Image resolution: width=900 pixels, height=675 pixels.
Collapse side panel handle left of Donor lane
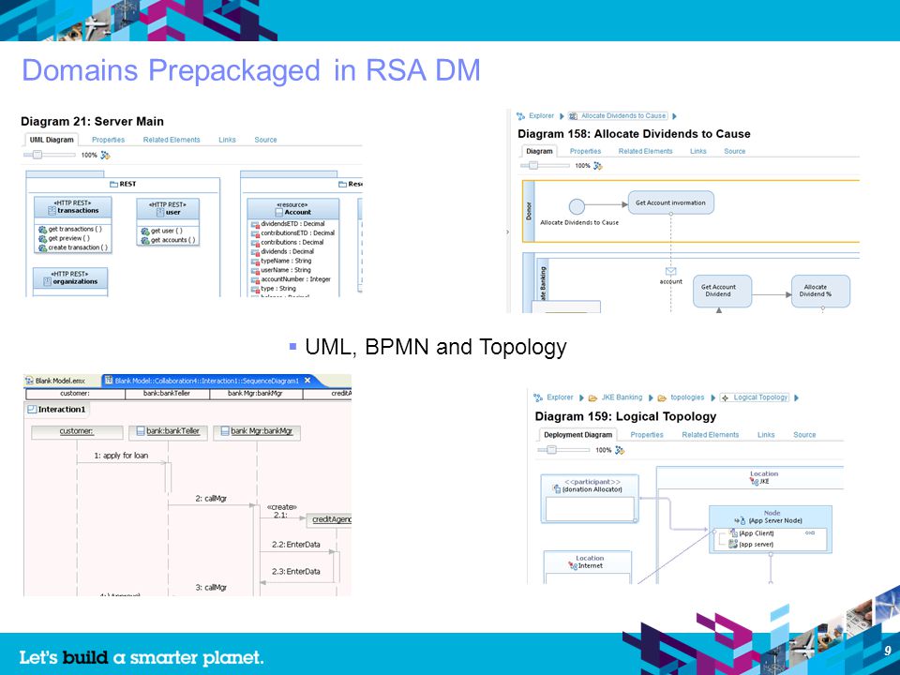click(507, 232)
